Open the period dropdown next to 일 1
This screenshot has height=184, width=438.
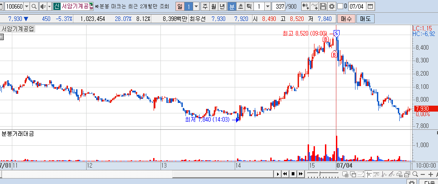pos(196,6)
